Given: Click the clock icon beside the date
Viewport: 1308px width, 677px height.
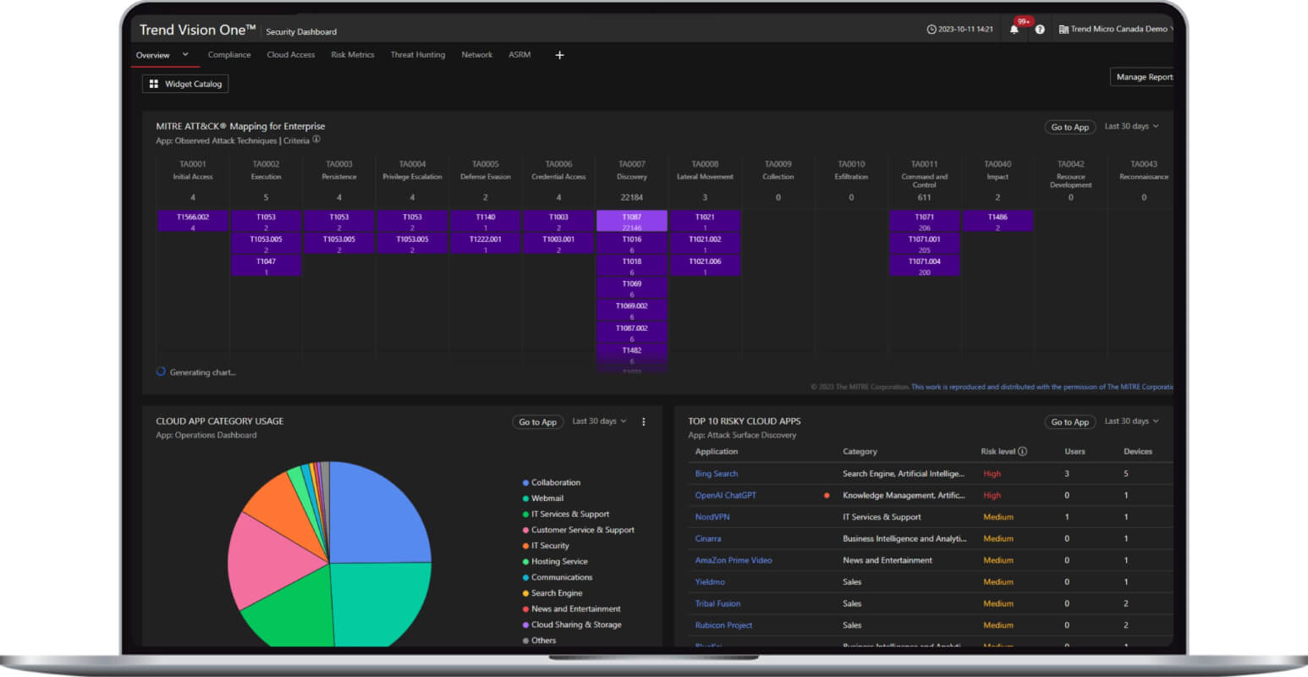Looking at the screenshot, I should click(x=932, y=30).
